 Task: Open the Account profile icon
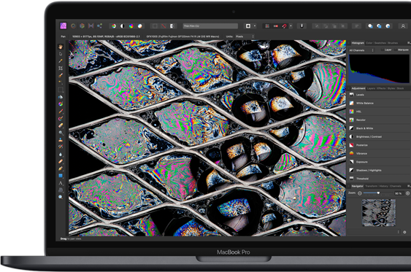tap(403, 26)
